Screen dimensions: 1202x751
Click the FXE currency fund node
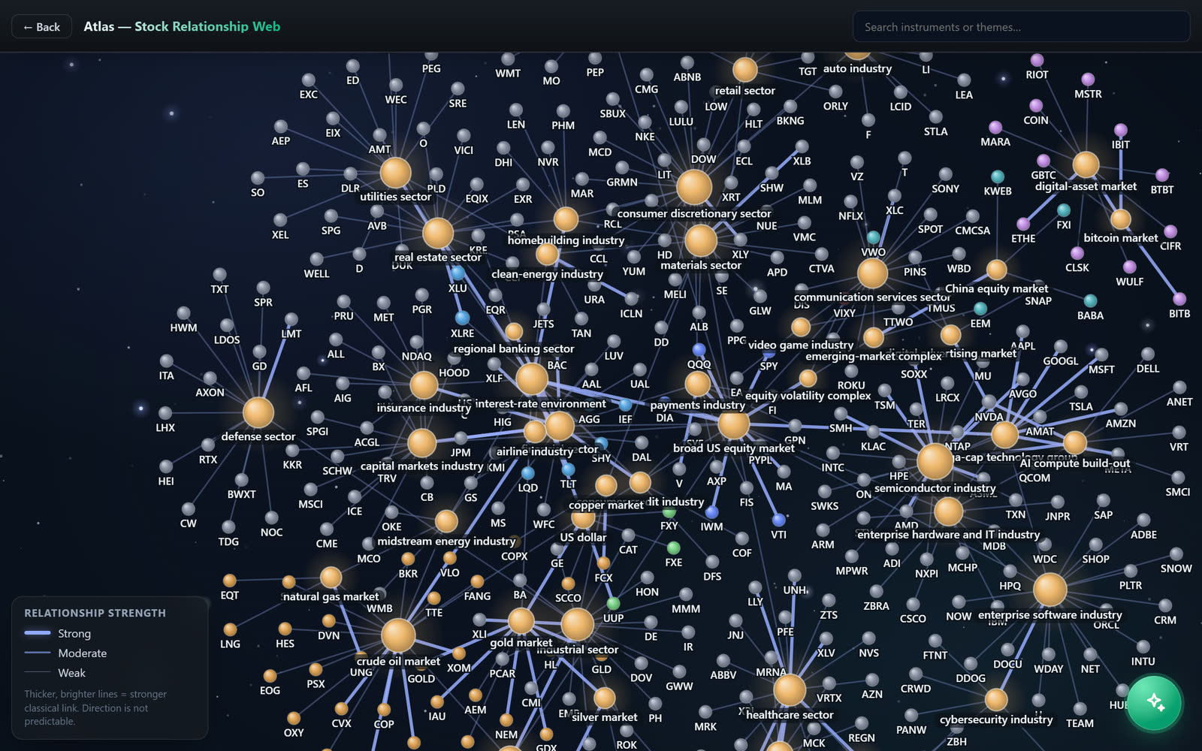coord(674,548)
